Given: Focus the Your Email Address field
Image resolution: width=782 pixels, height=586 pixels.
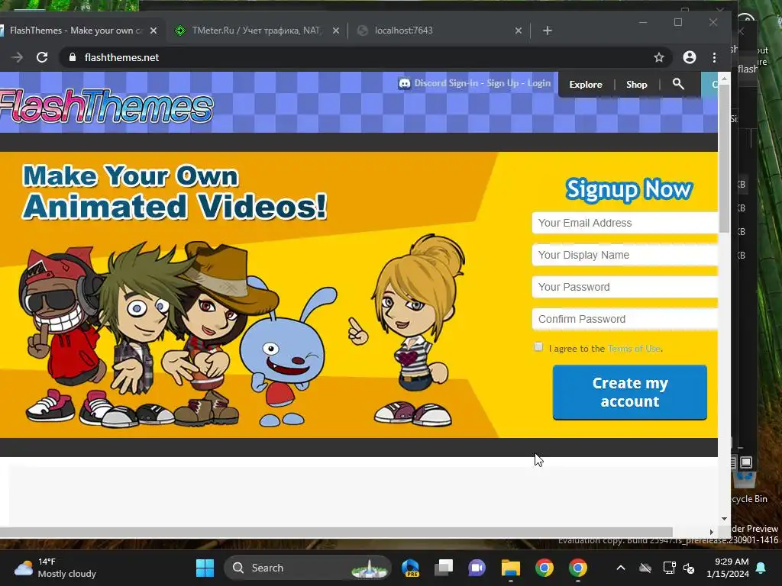Looking at the screenshot, I should tap(625, 223).
